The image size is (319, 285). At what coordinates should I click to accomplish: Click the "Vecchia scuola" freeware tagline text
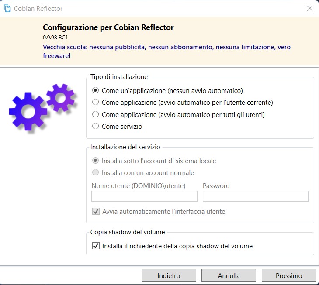[x=166, y=51]
